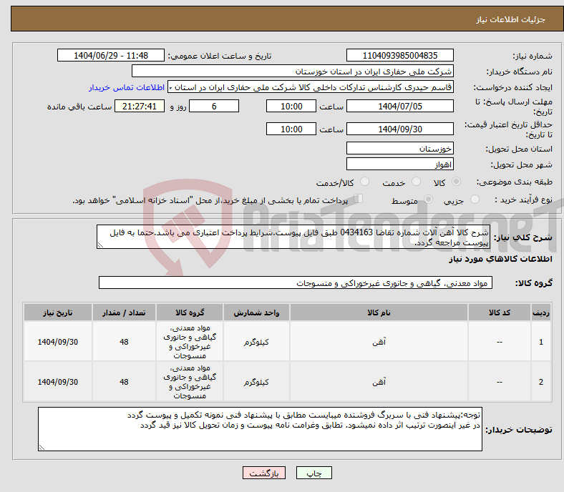Click the واحد شمارش column header
The width and height of the screenshot is (564, 492).
[256, 313]
